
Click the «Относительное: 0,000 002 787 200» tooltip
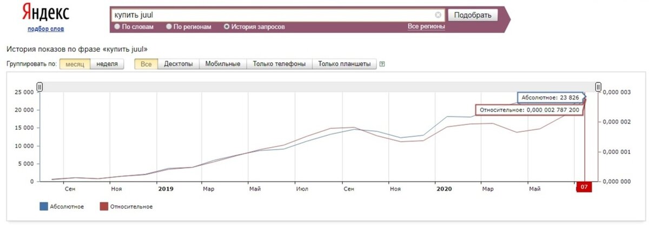click(x=529, y=110)
